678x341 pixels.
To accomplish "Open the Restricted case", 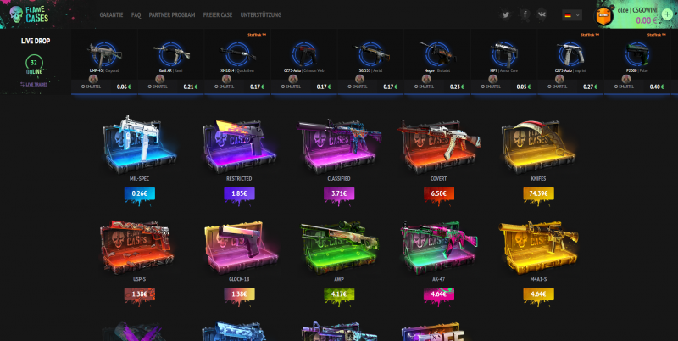I will tap(239, 146).
